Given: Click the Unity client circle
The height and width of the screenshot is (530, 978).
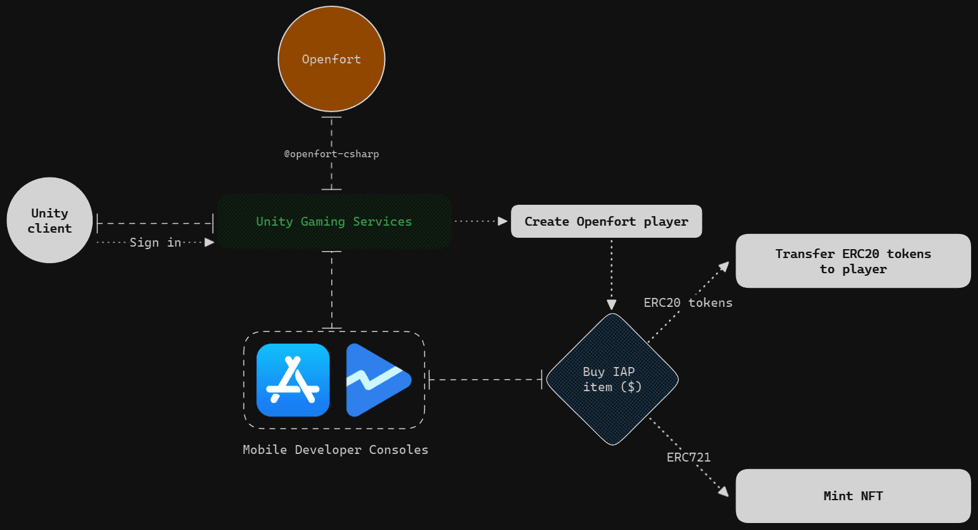Looking at the screenshot, I should pos(49,220).
